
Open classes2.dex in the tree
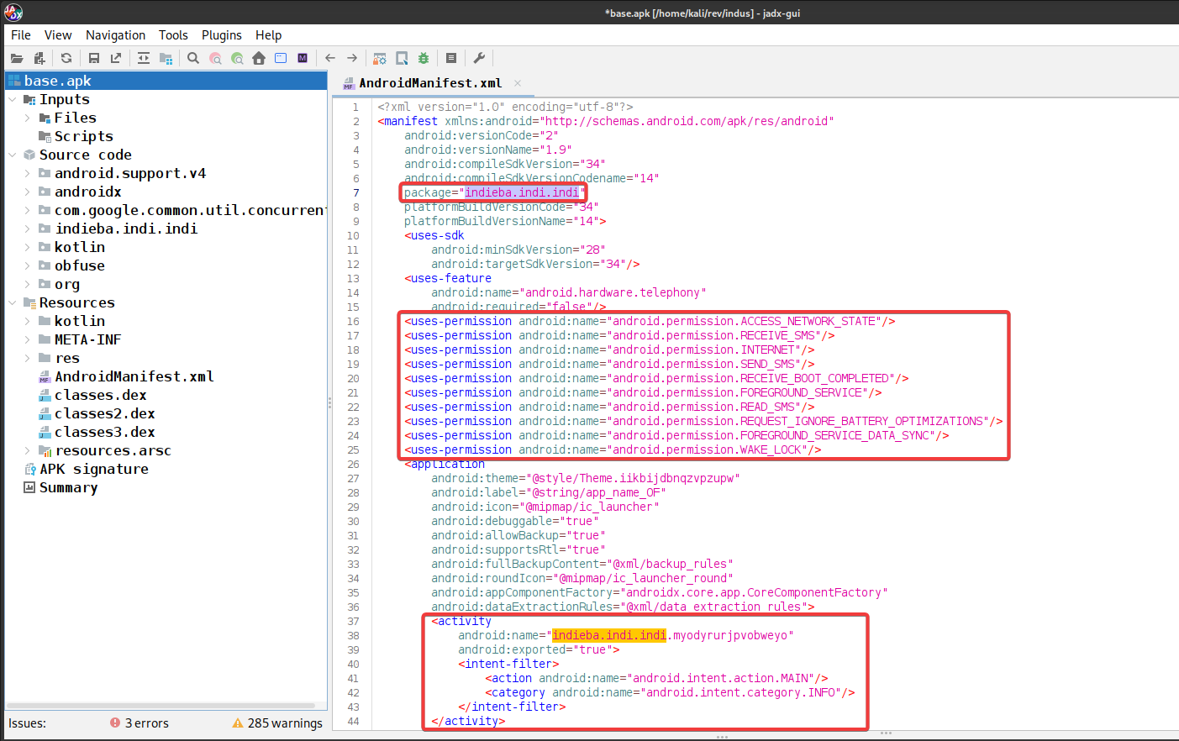[105, 413]
